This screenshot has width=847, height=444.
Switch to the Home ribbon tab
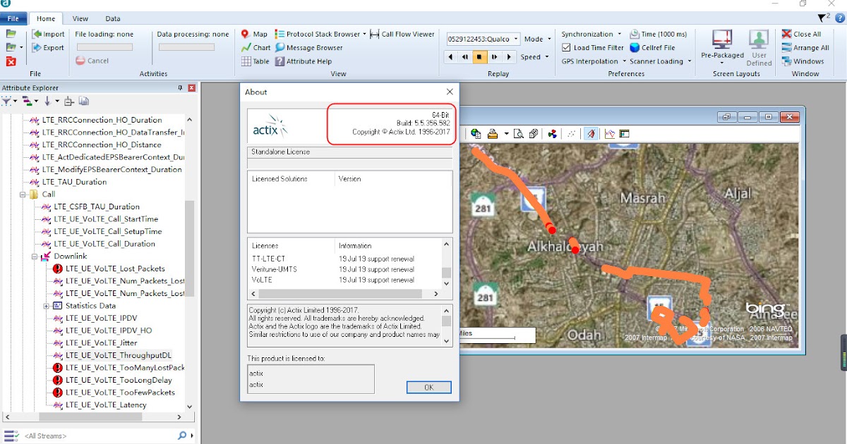[46, 18]
